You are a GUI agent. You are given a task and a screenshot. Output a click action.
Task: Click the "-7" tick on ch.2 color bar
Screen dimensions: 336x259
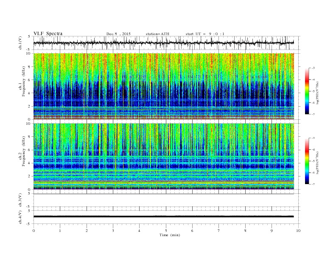tap(313, 184)
